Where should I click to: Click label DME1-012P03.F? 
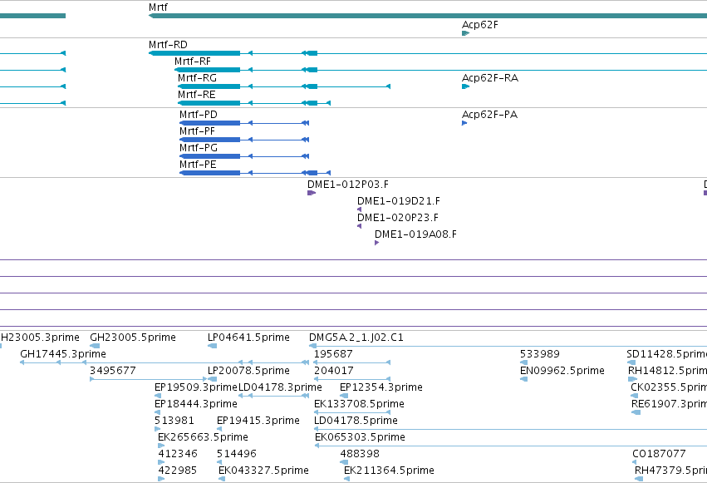(347, 185)
